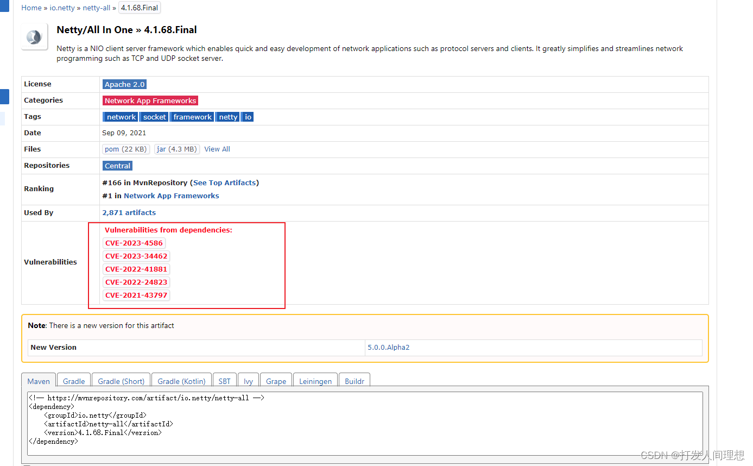Open vulnerability CVE-2023-4586
The height and width of the screenshot is (466, 753).
pyautogui.click(x=134, y=243)
